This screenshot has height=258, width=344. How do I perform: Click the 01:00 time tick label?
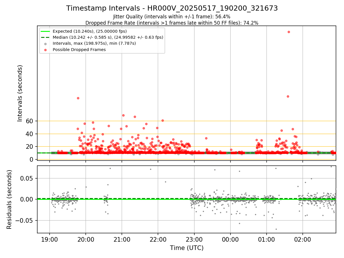pos(267,239)
